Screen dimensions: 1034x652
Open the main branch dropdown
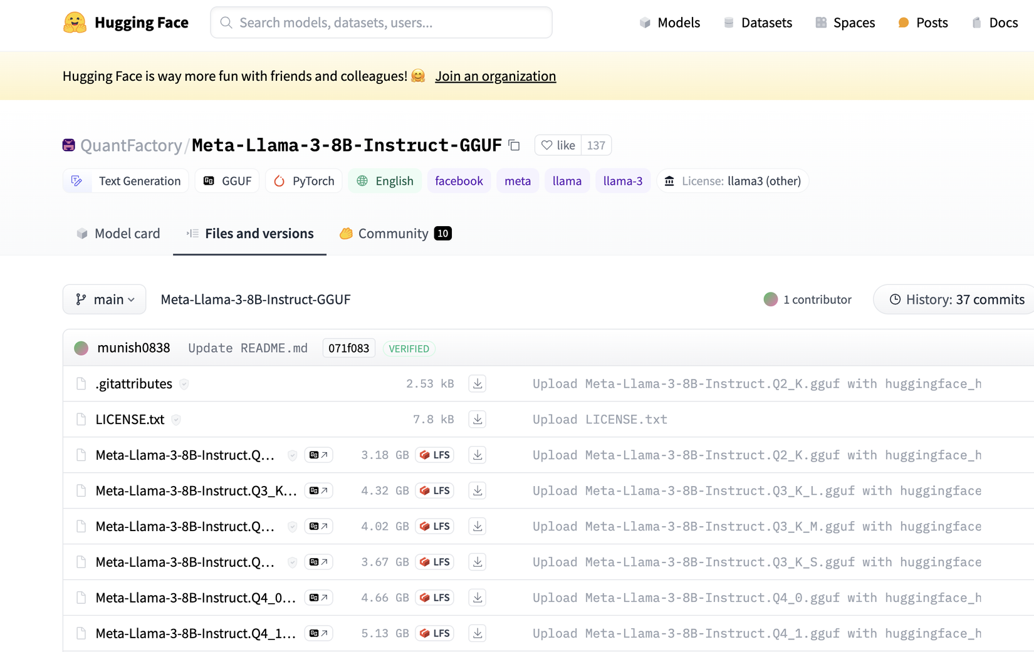(105, 299)
